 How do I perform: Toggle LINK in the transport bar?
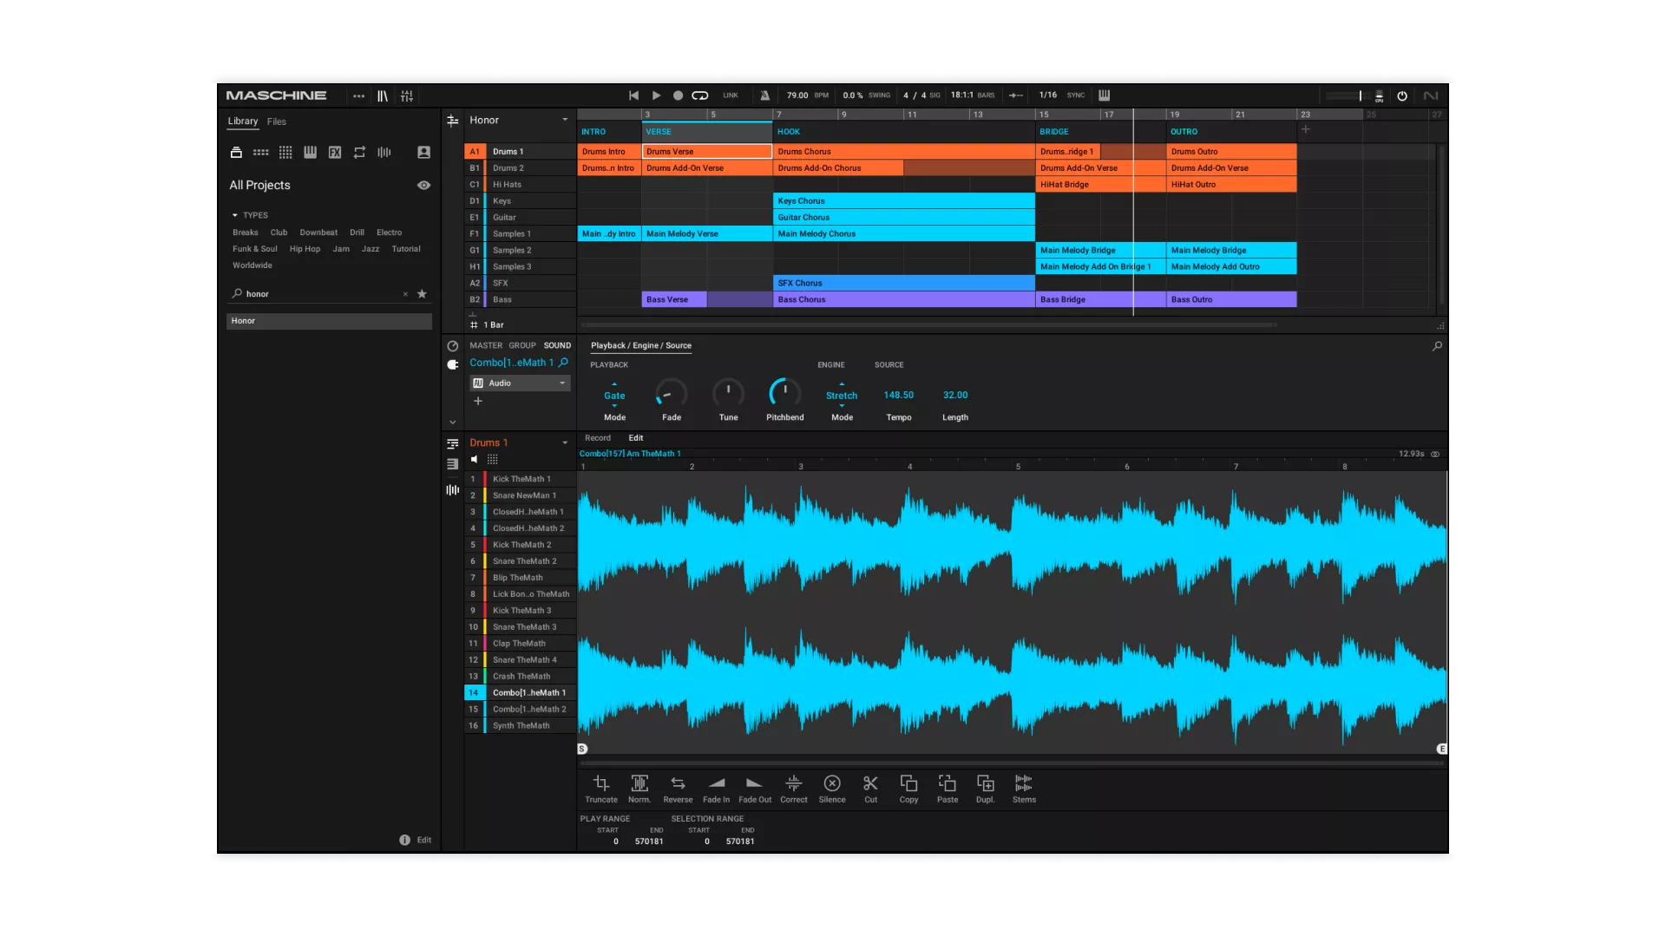click(730, 95)
